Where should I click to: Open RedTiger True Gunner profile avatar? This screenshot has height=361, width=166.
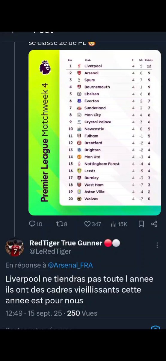(14, 247)
